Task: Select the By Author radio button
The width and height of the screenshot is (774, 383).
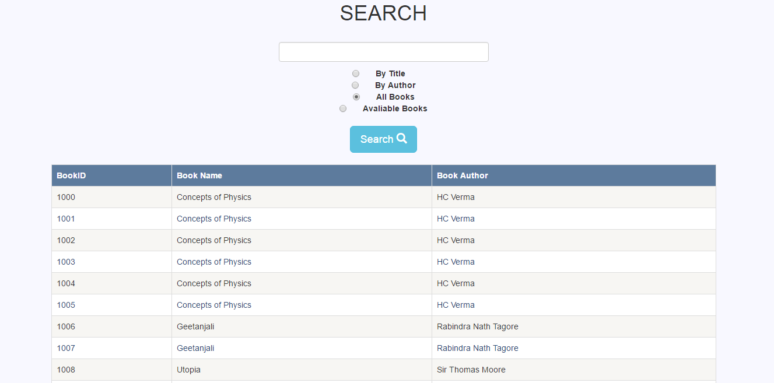Action: coord(355,85)
